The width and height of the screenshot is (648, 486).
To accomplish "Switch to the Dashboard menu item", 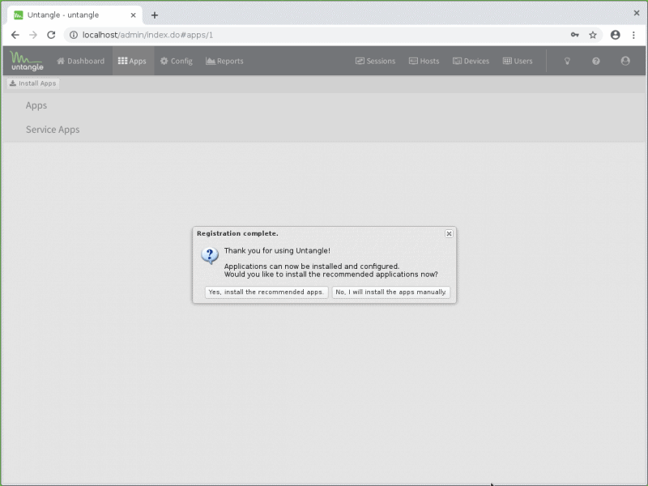I will pos(79,60).
